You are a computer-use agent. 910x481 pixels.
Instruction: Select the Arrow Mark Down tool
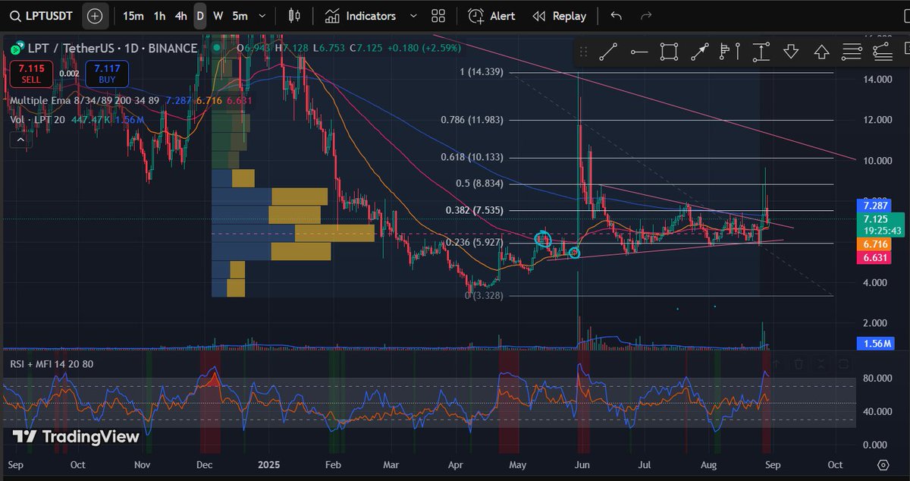tap(791, 52)
